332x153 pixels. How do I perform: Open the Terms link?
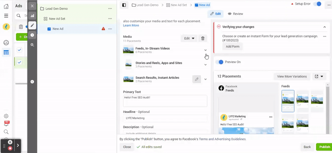pyautogui.click(x=203, y=139)
